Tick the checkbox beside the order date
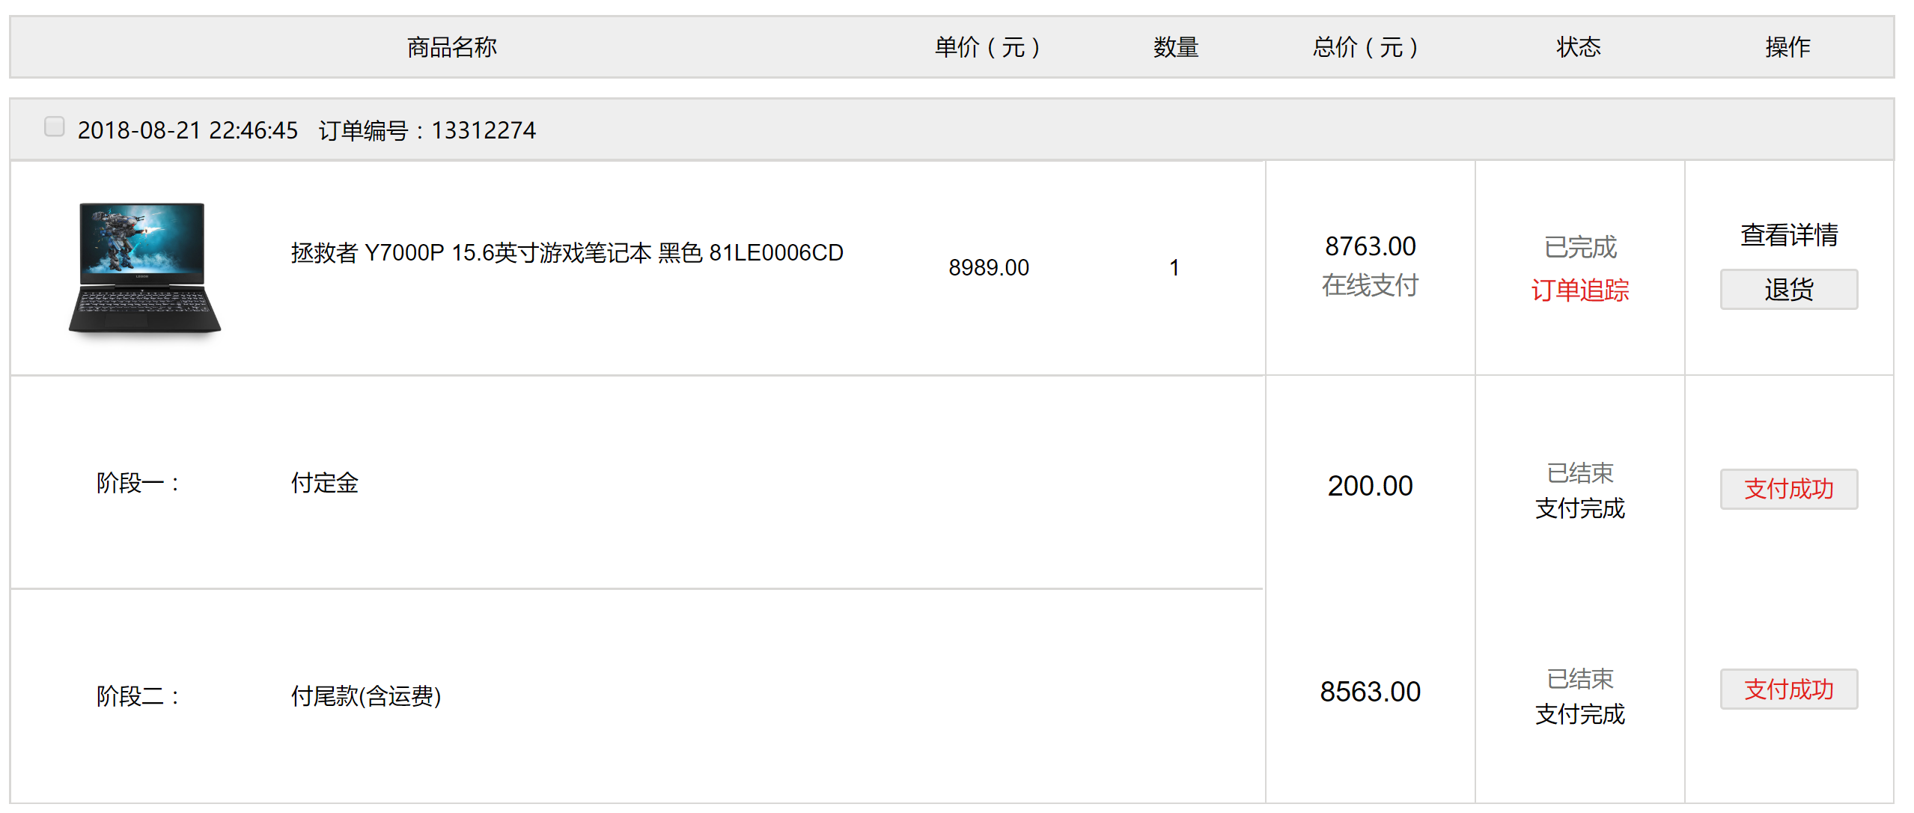This screenshot has width=1914, height=813. tap(54, 127)
